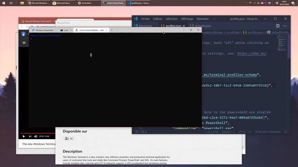Open the VS Code notifications bell

pos(285,132)
